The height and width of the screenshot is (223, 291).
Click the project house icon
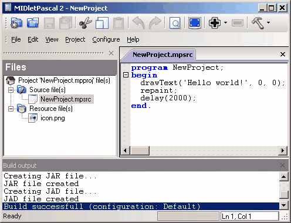(x=11, y=80)
